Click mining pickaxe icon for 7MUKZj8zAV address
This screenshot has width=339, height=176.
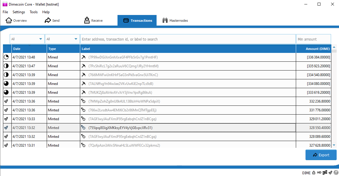tap(83, 92)
